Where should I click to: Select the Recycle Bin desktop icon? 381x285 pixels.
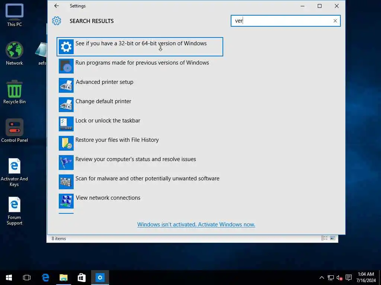click(x=15, y=92)
